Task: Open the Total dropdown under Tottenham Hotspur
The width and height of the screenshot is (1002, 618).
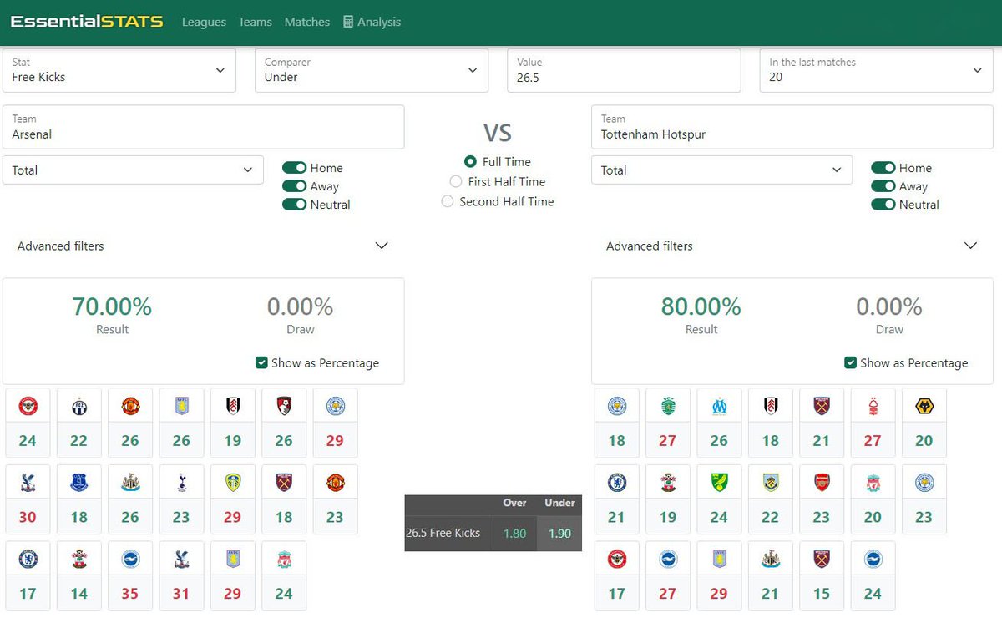Action: coord(722,170)
